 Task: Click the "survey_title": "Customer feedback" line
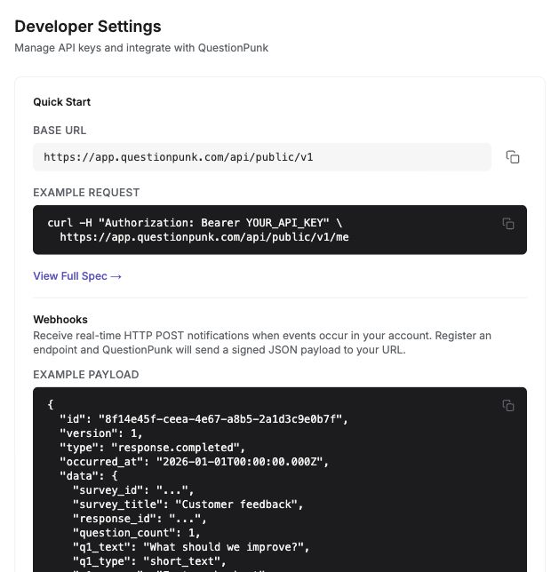click(188, 504)
